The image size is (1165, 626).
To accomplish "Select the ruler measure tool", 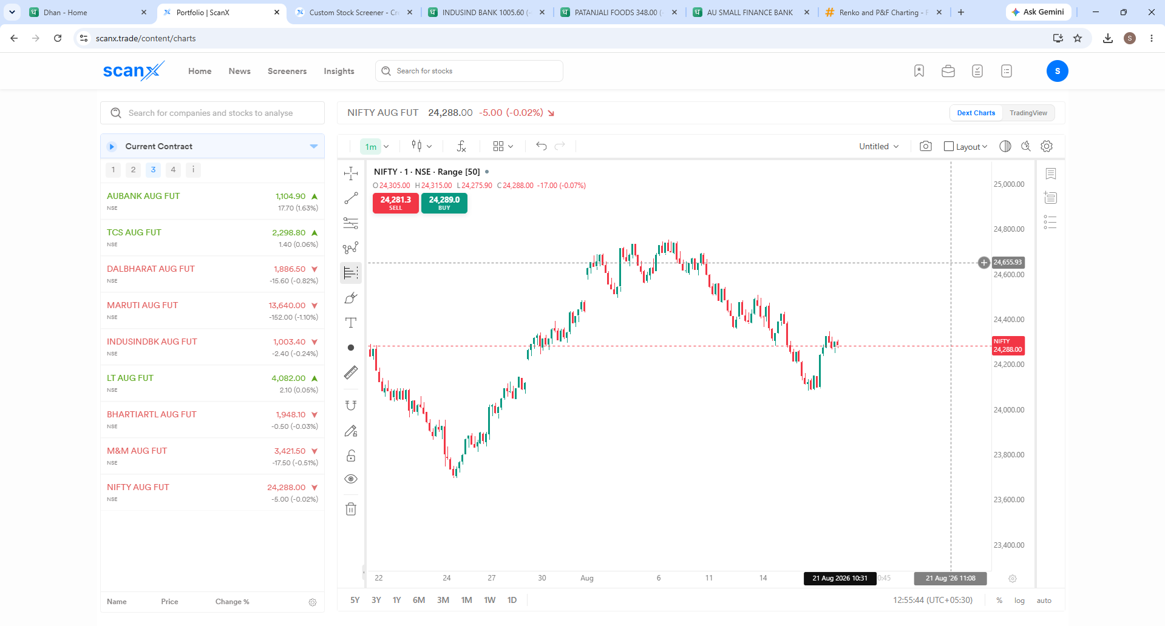I will click(351, 372).
